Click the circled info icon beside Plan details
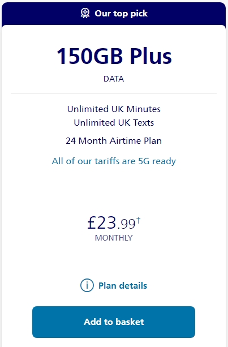The width and height of the screenshot is (228, 347). tap(87, 285)
